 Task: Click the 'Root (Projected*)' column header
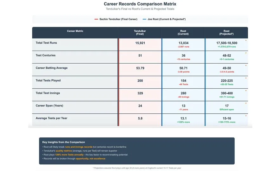(x=226, y=32)
